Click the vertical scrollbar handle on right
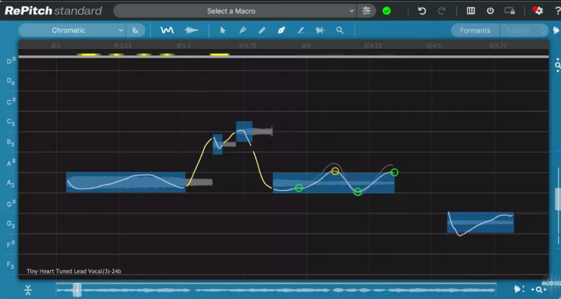561x299 pixels. tap(557, 199)
